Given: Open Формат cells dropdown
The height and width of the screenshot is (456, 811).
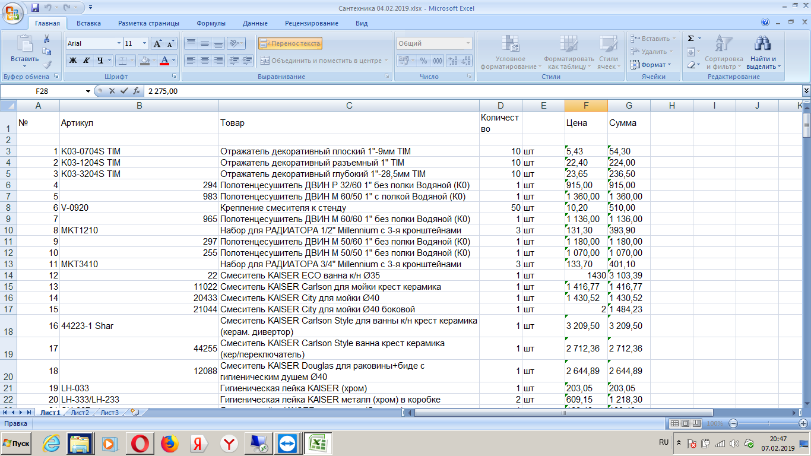Looking at the screenshot, I should pyautogui.click(x=651, y=65).
